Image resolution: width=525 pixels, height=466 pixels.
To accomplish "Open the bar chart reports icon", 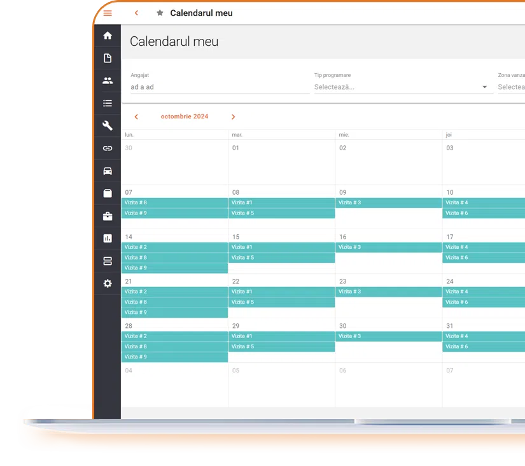I will (108, 238).
